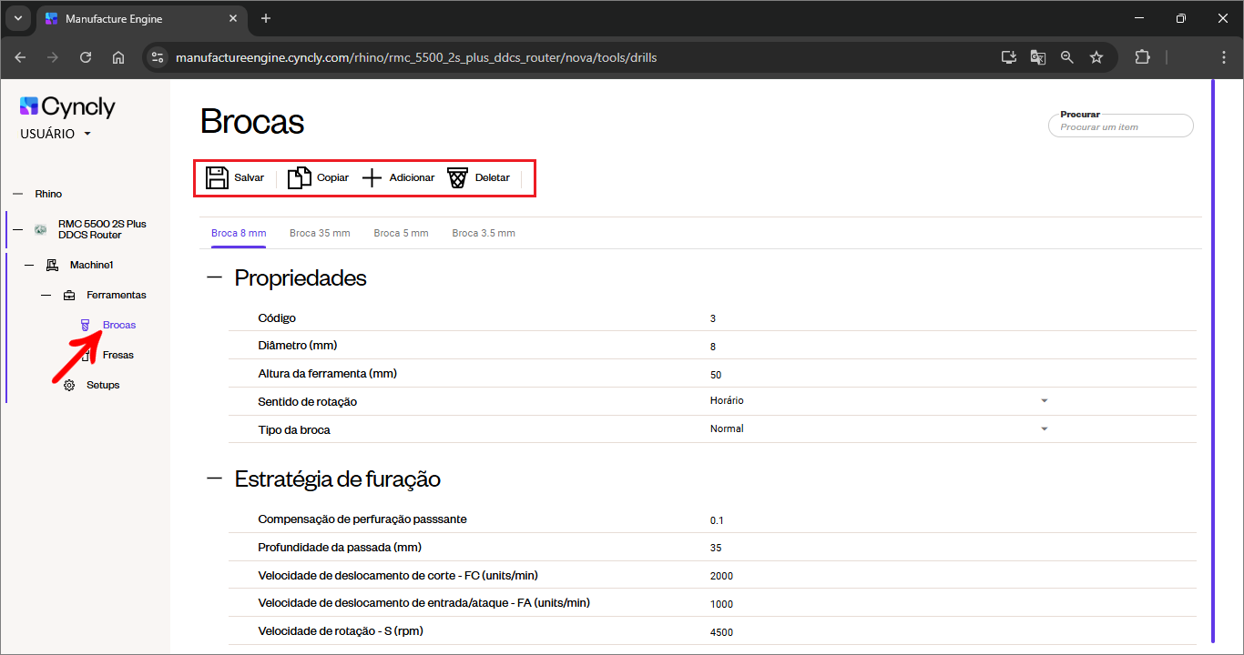The image size is (1244, 655).
Task: Bookmark this page with the star icon
Action: click(x=1096, y=57)
